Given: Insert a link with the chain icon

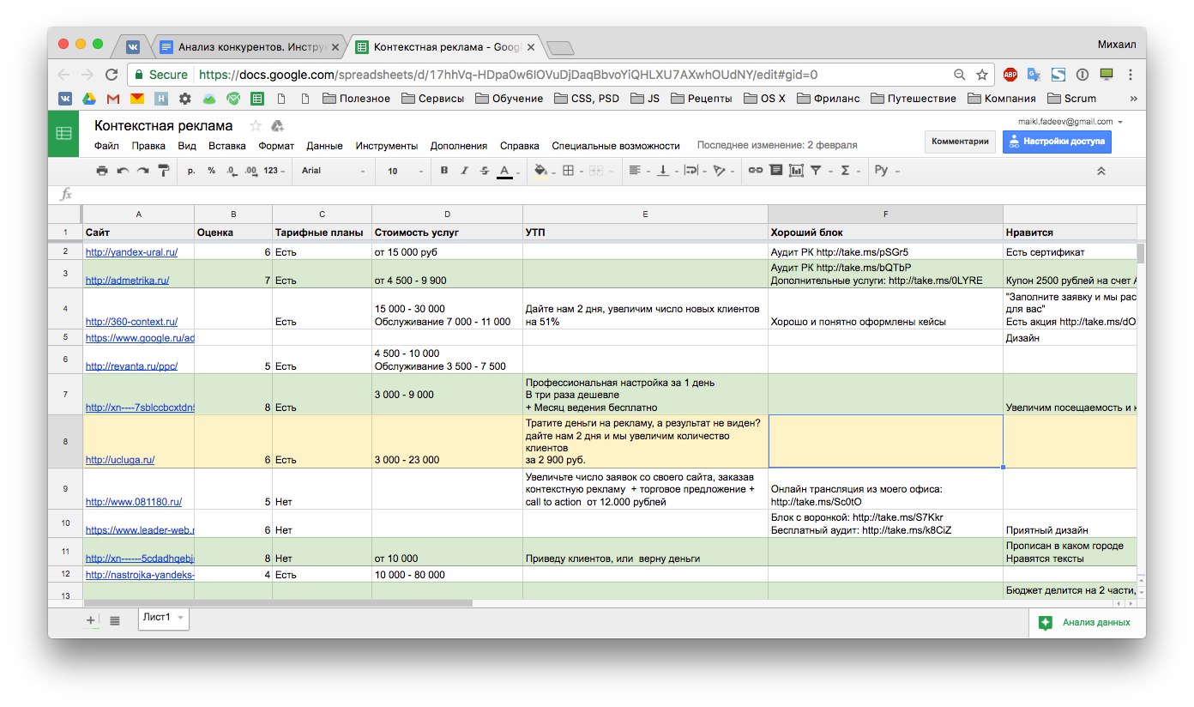Looking at the screenshot, I should point(756,171).
